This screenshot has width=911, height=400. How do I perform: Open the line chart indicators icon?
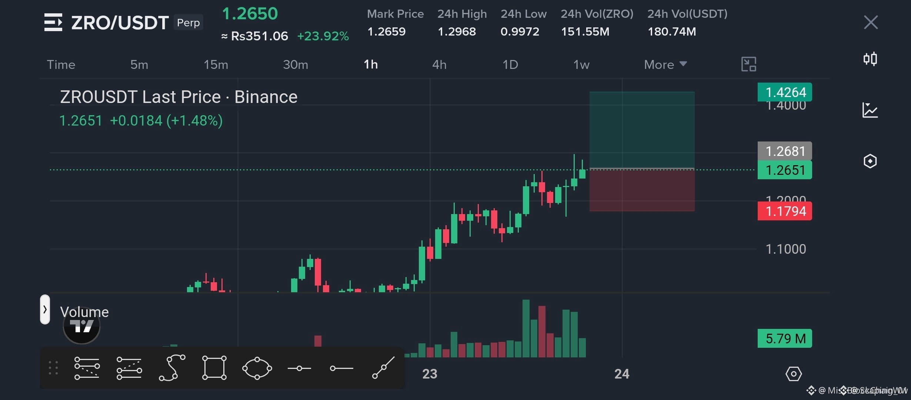tap(870, 110)
